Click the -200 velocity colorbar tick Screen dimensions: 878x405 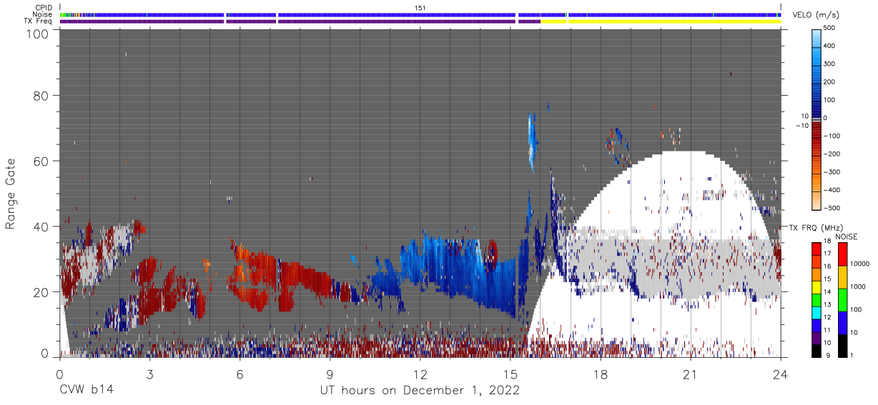click(832, 154)
